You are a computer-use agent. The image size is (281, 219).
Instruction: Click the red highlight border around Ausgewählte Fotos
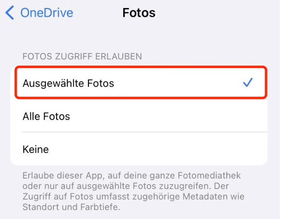[x=141, y=67]
